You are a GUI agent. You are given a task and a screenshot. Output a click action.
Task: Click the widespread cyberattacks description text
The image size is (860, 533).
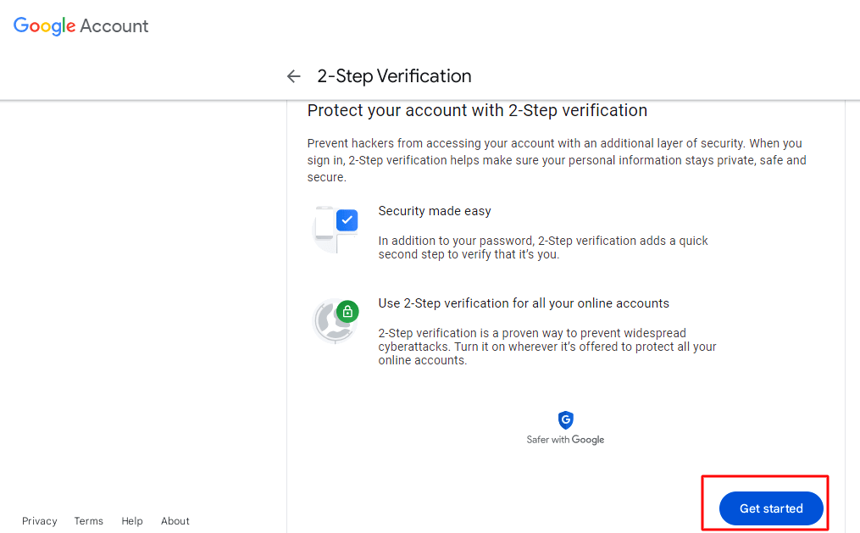[x=547, y=347]
